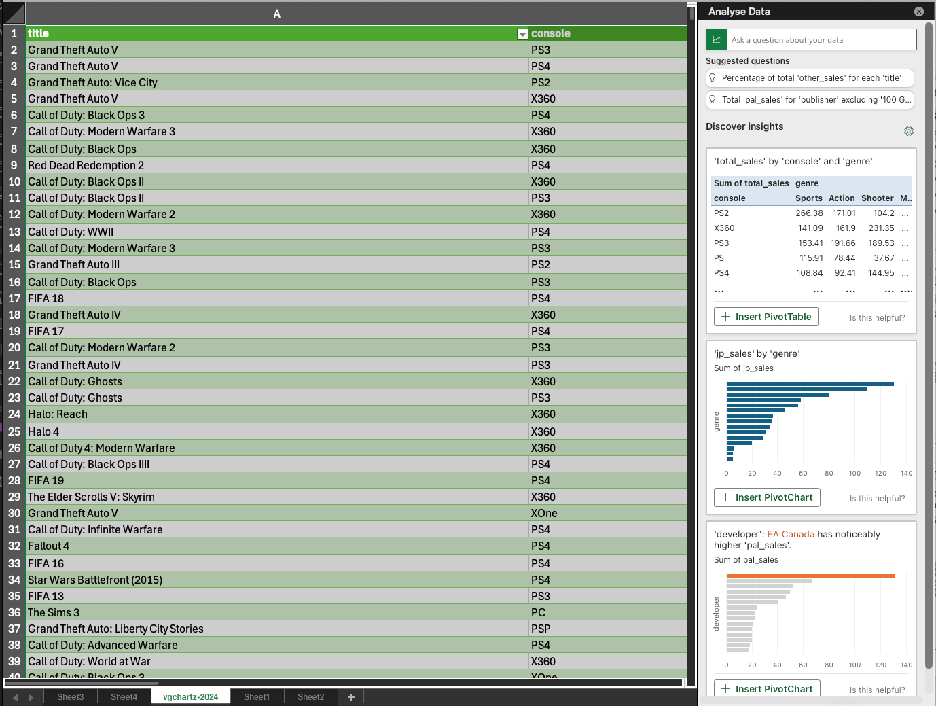
Task: Click lightbulb icon for 'other_sales' percentage suggestion
Action: click(x=713, y=78)
